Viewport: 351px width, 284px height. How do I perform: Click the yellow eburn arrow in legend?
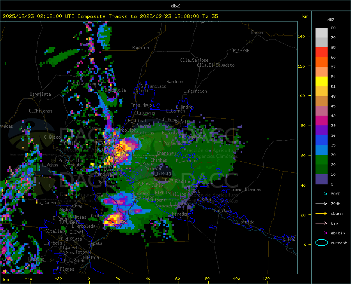(321, 213)
